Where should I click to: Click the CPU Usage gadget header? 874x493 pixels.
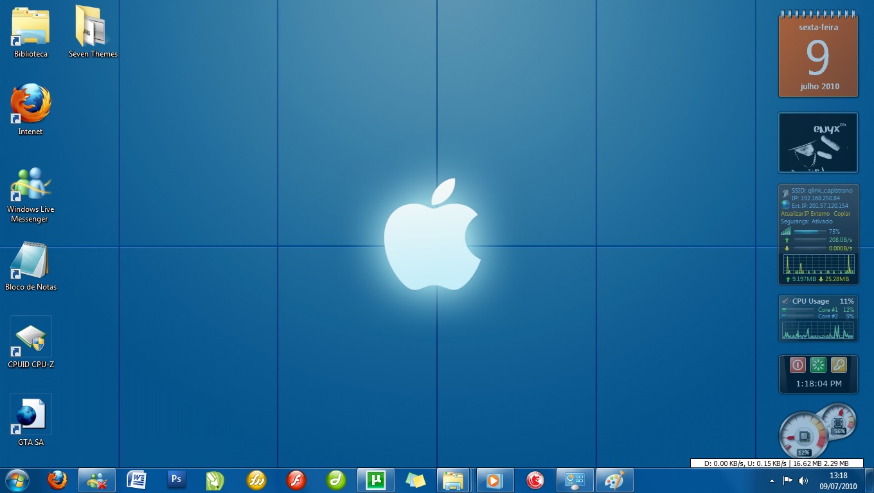[818, 301]
